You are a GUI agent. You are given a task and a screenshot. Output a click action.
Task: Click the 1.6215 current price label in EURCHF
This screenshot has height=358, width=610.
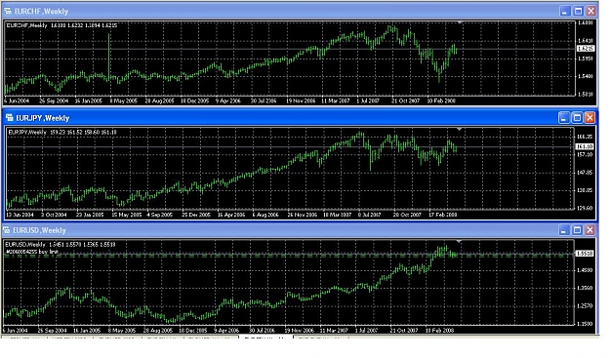pyautogui.click(x=586, y=49)
